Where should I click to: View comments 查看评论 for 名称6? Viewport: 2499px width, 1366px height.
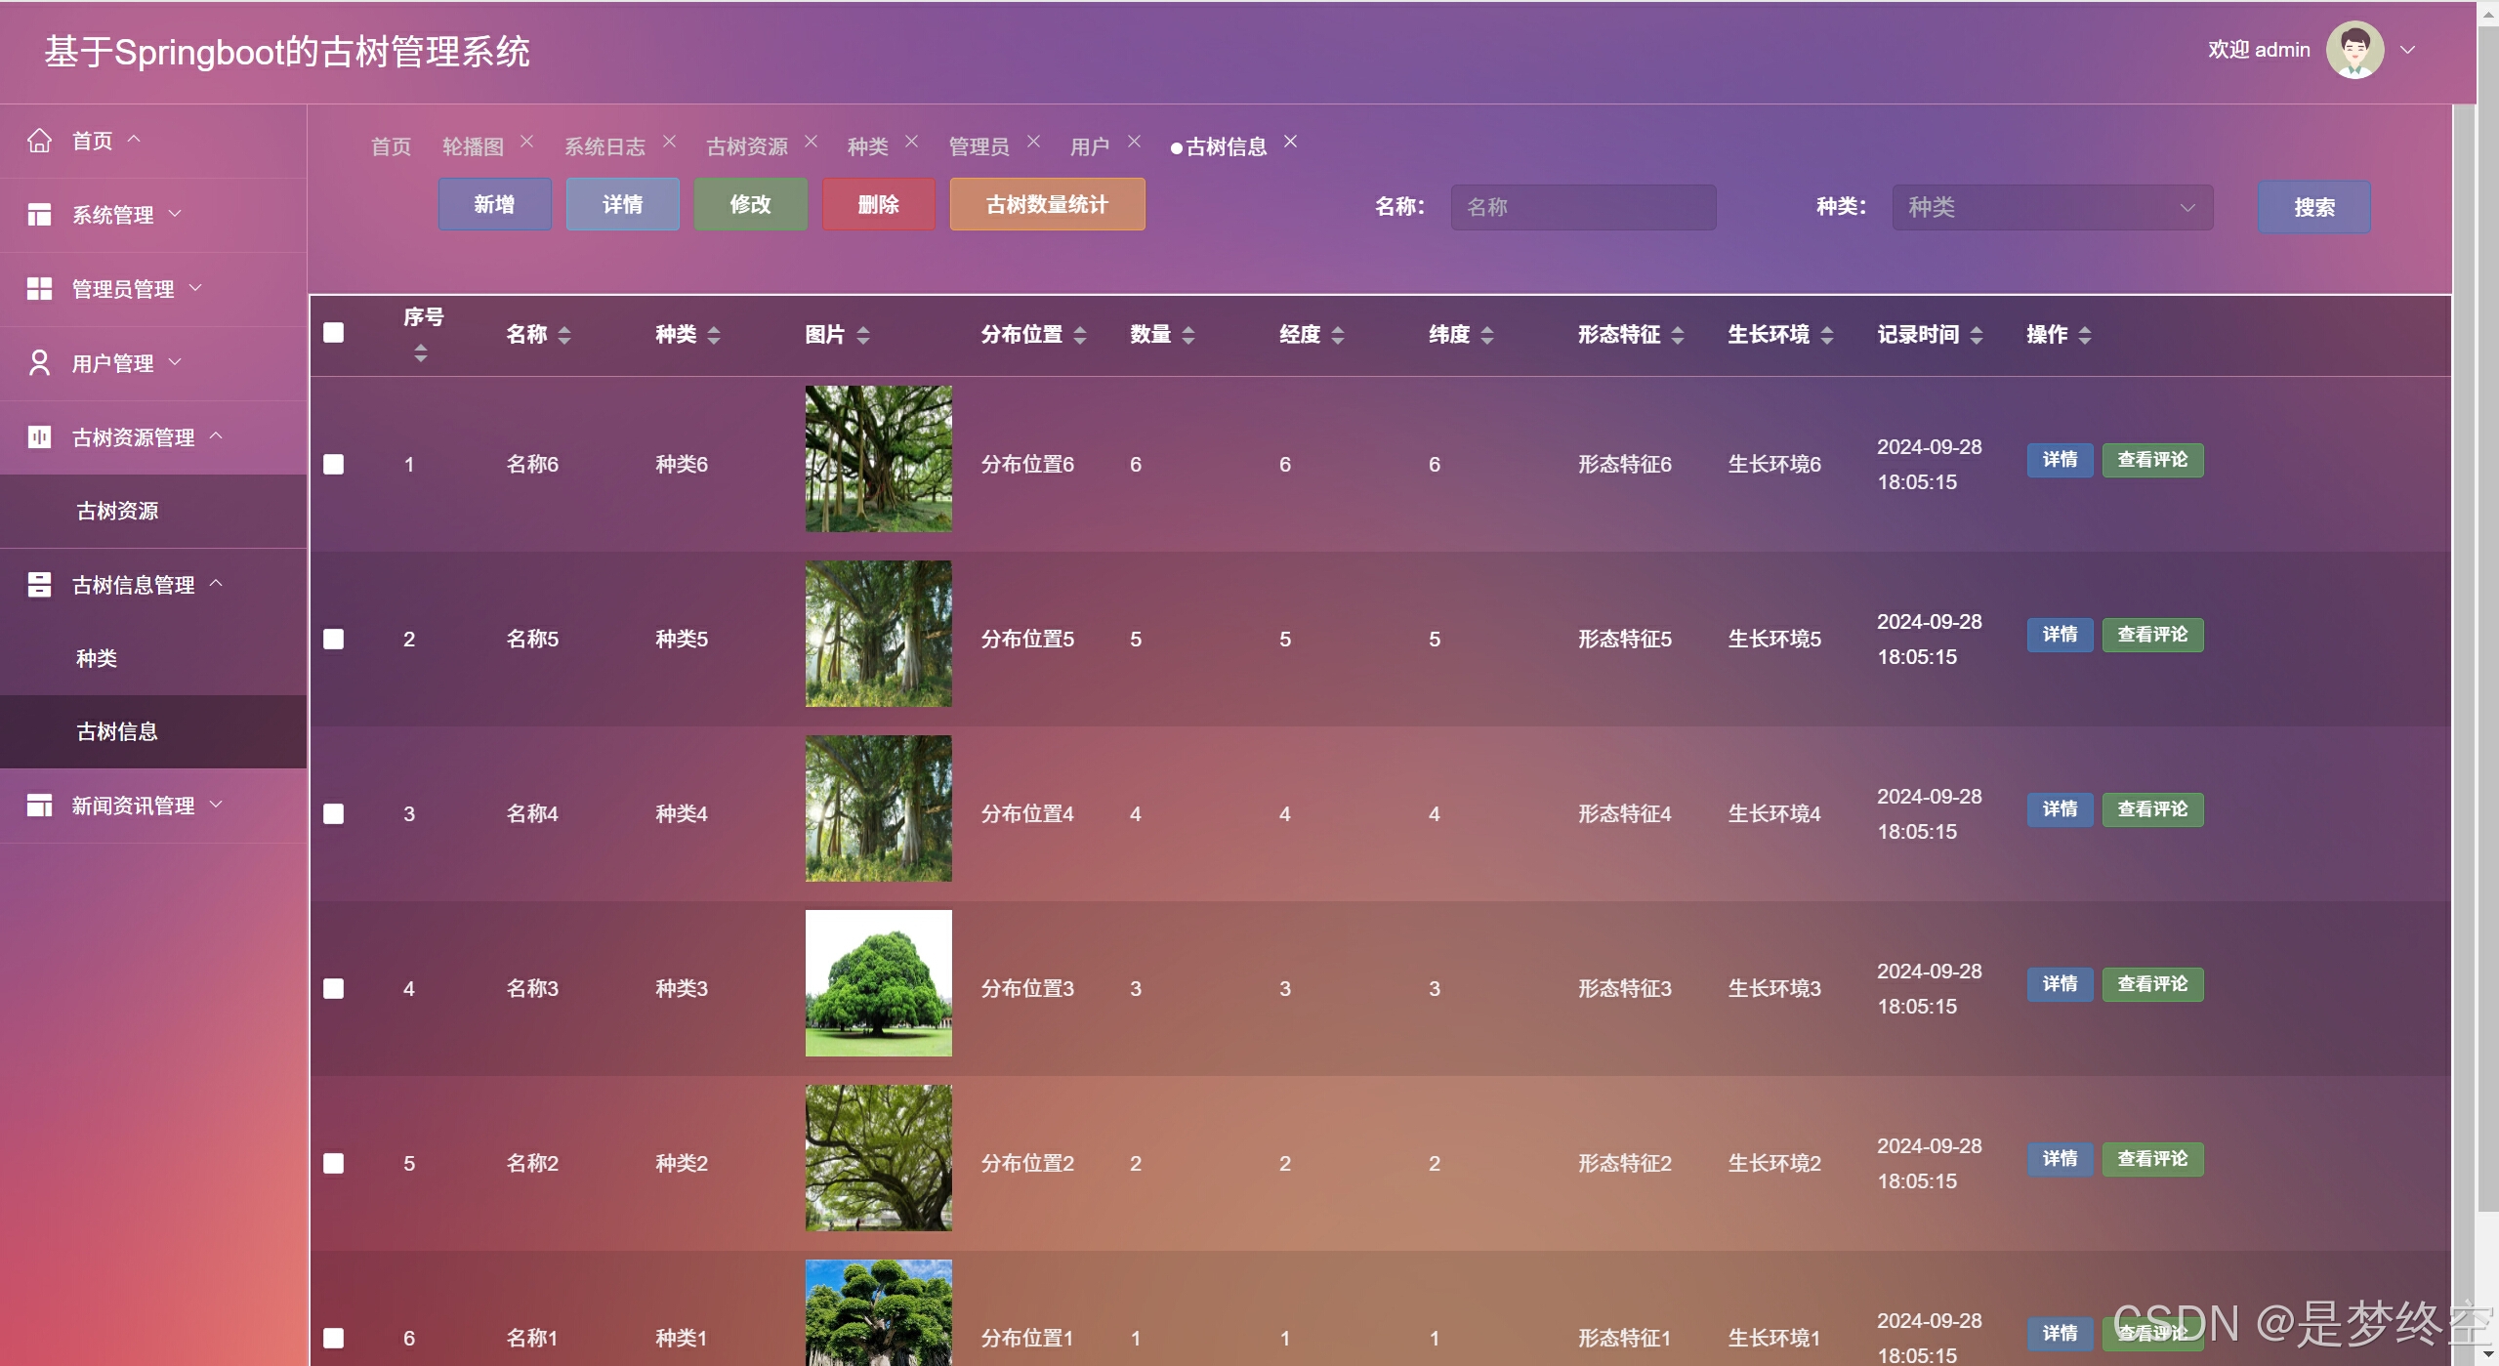click(x=2152, y=460)
